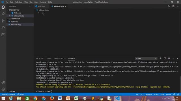Open the Run and Debug view
The height and width of the screenshot is (101, 181).
click(3, 27)
